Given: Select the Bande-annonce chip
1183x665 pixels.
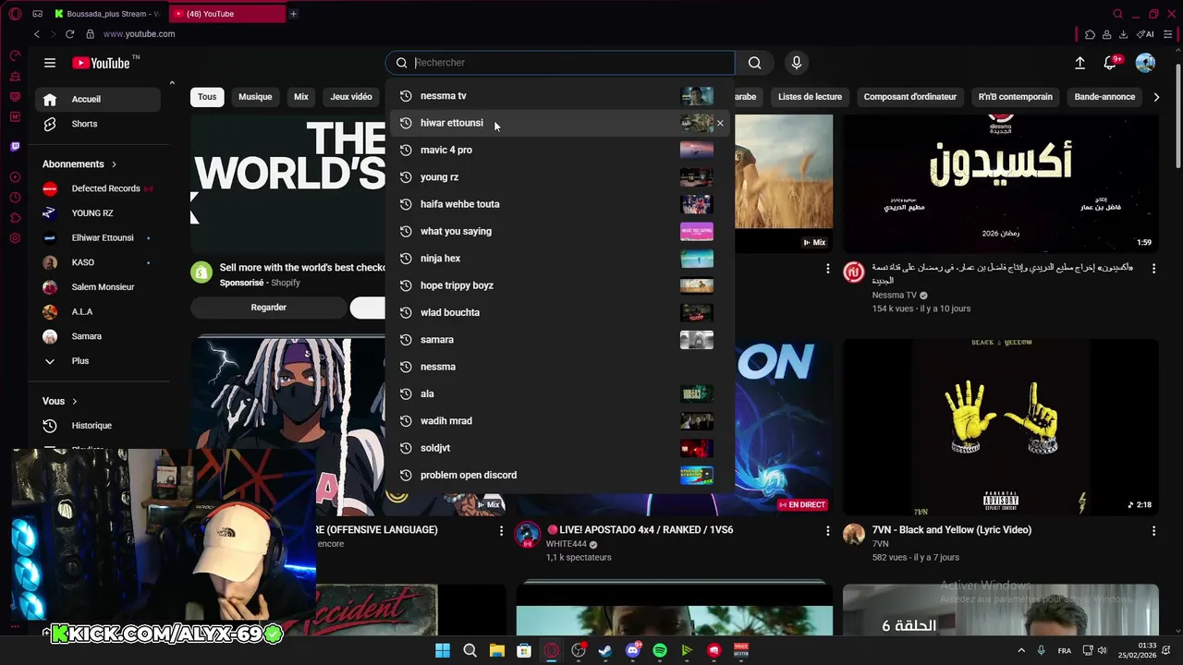Looking at the screenshot, I should pyautogui.click(x=1104, y=97).
